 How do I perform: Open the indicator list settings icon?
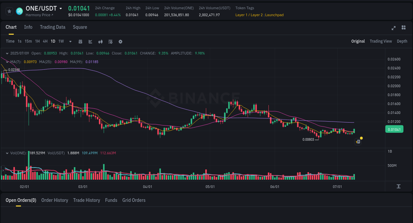pyautogui.click(x=110, y=41)
